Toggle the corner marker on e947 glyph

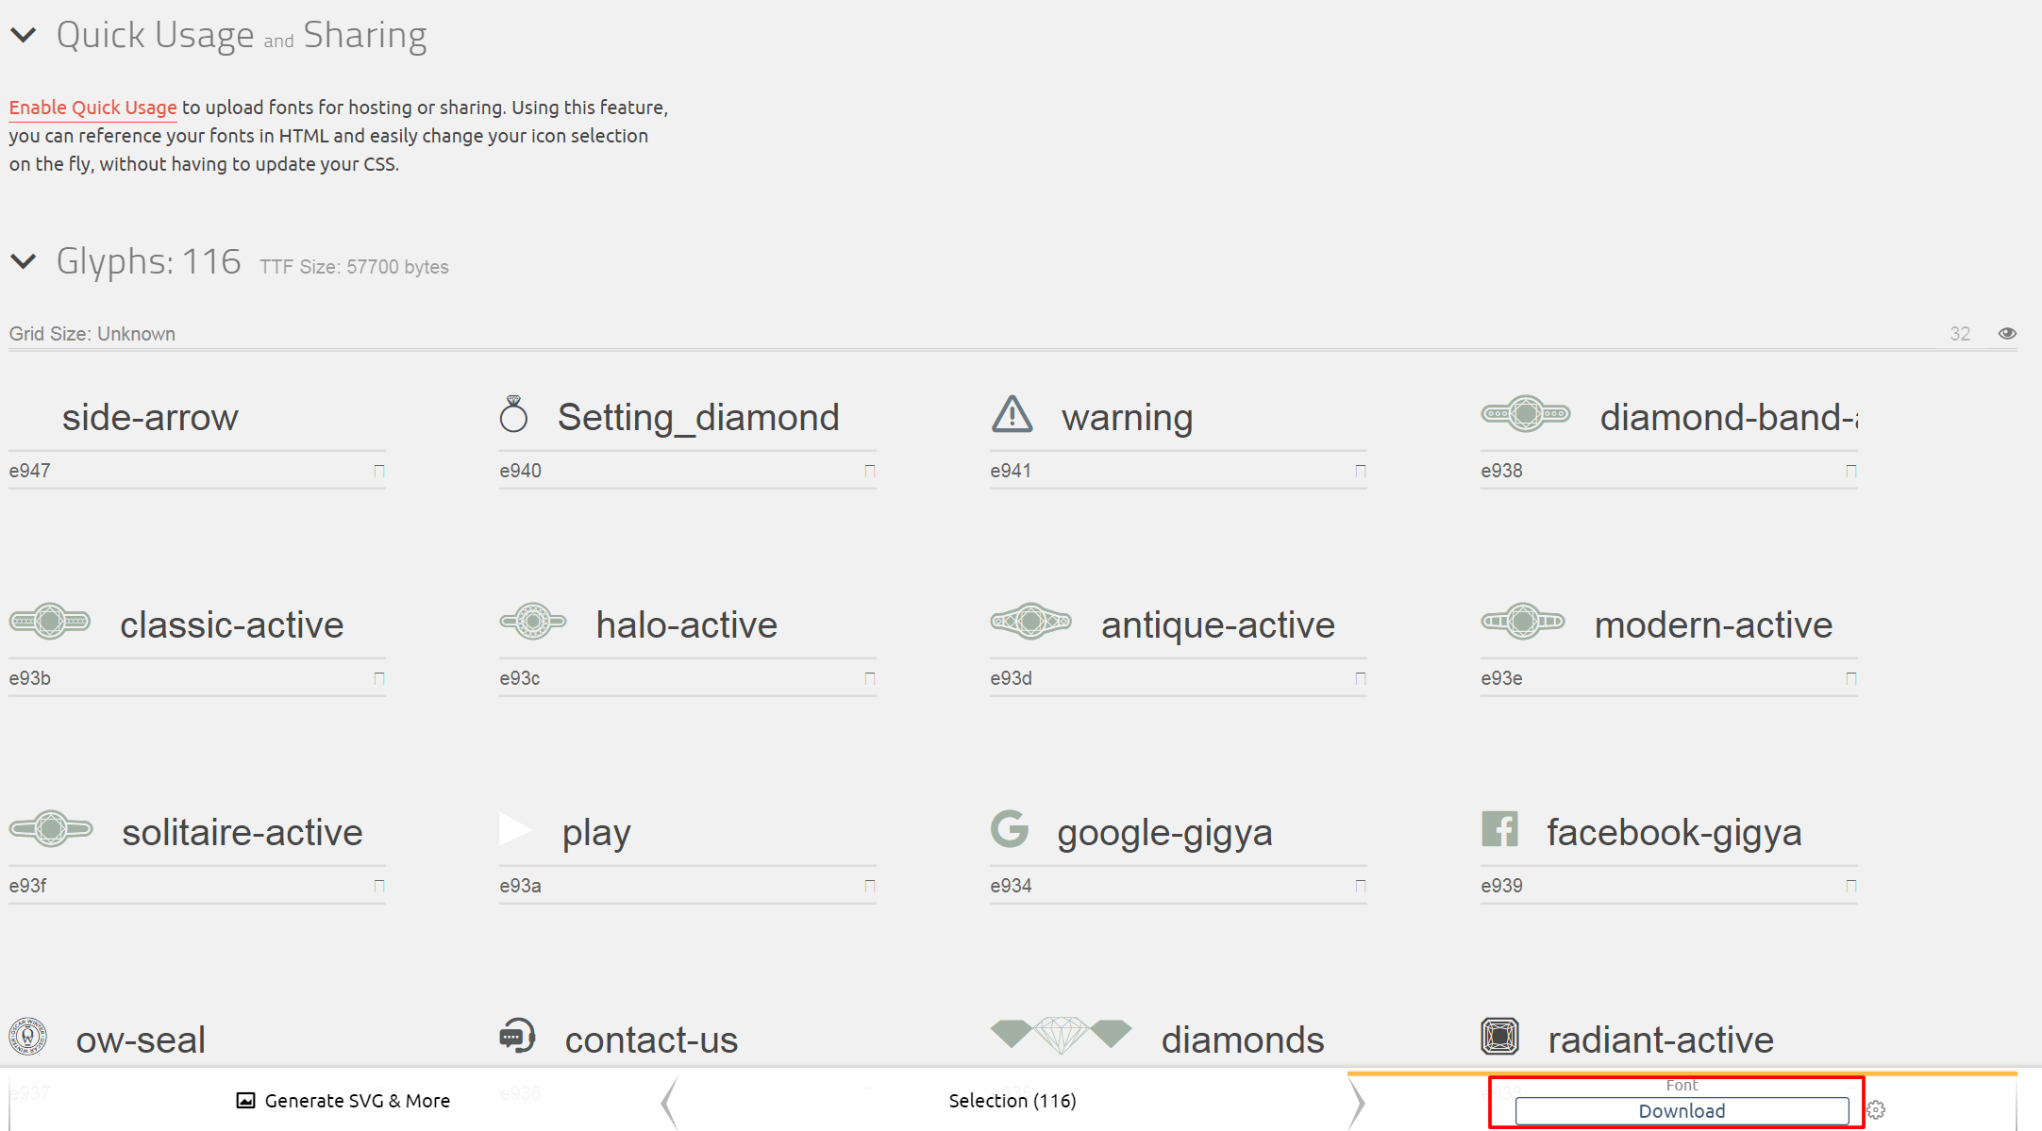(379, 470)
